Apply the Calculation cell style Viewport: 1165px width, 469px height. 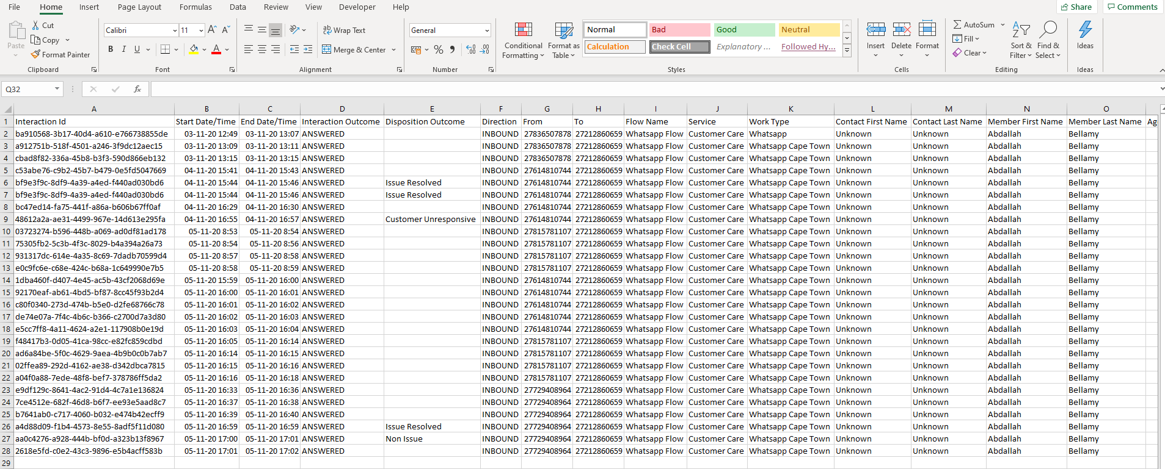[615, 46]
